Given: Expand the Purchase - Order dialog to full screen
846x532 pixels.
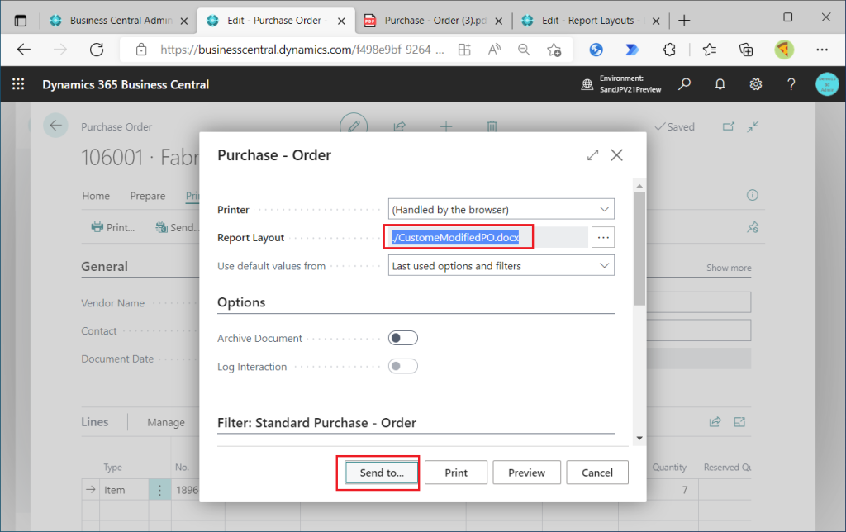Looking at the screenshot, I should tap(592, 155).
